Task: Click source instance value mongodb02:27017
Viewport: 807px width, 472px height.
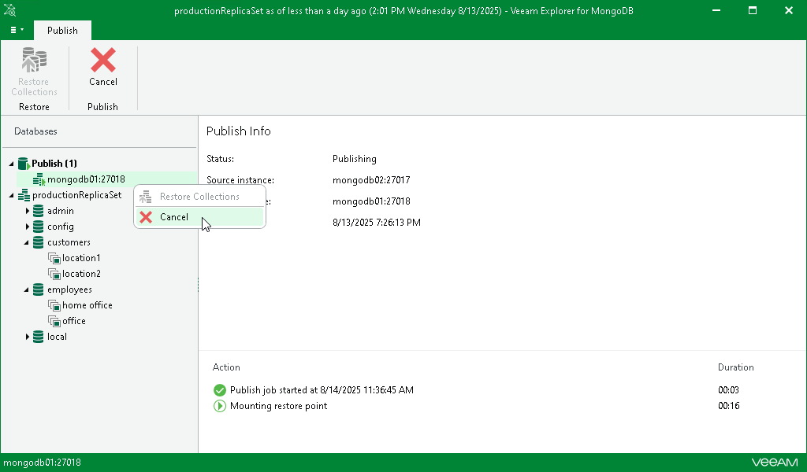Action: (371, 180)
